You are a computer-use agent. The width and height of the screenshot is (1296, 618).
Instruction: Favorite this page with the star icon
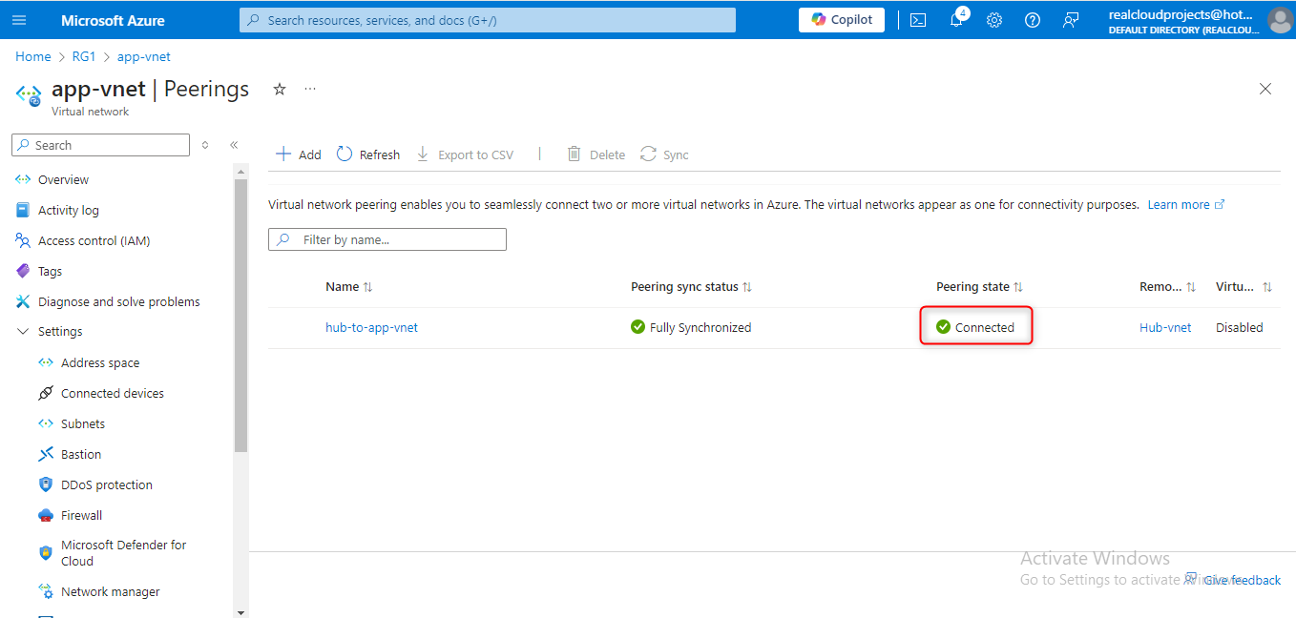280,89
